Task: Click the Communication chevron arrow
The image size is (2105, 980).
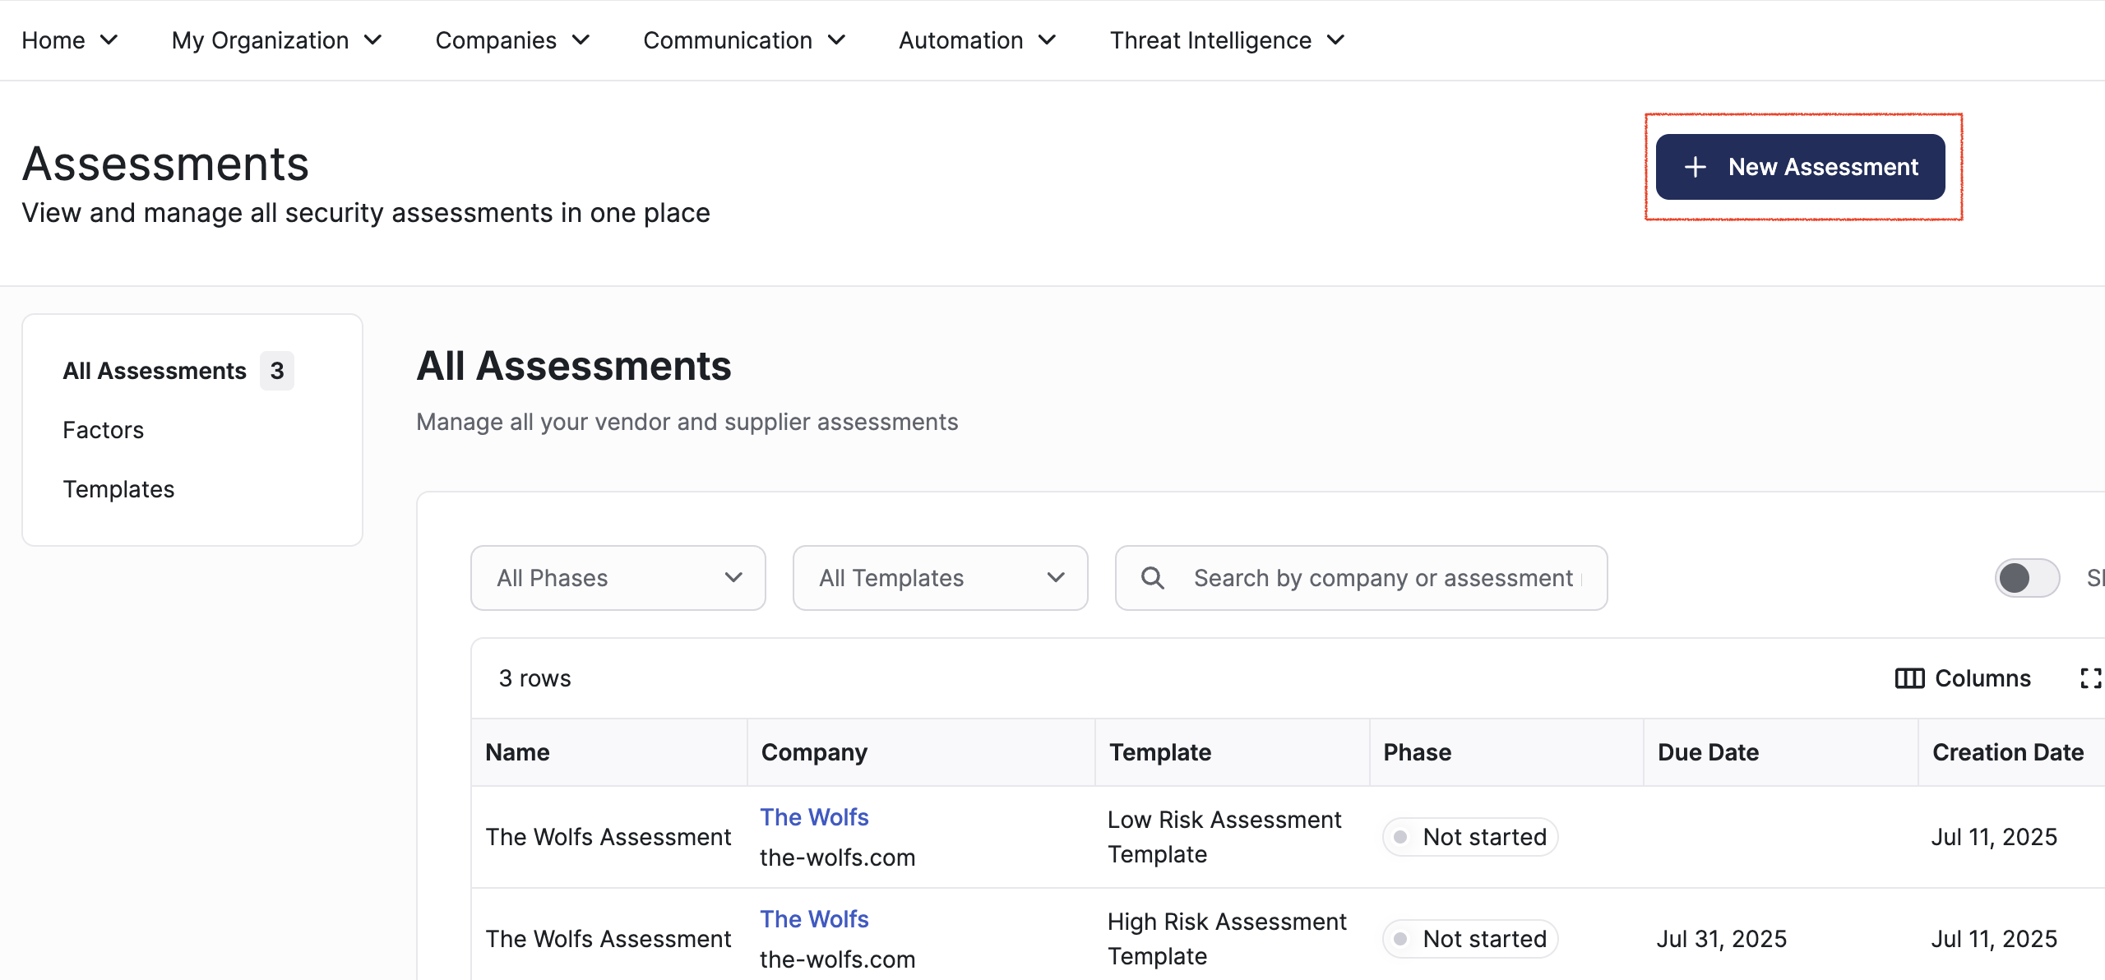Action: (x=836, y=40)
